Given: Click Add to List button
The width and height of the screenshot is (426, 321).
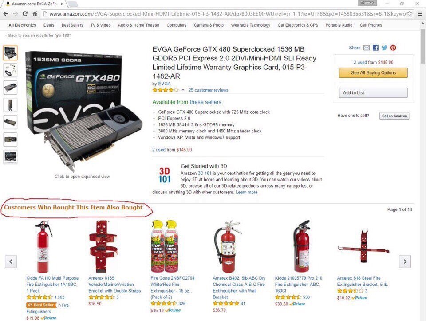Looking at the screenshot, I should (373, 92).
